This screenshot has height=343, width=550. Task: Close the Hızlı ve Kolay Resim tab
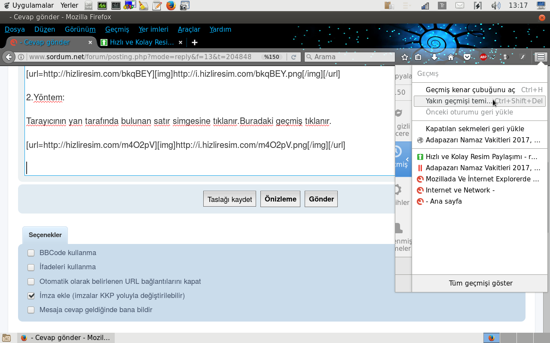180,42
